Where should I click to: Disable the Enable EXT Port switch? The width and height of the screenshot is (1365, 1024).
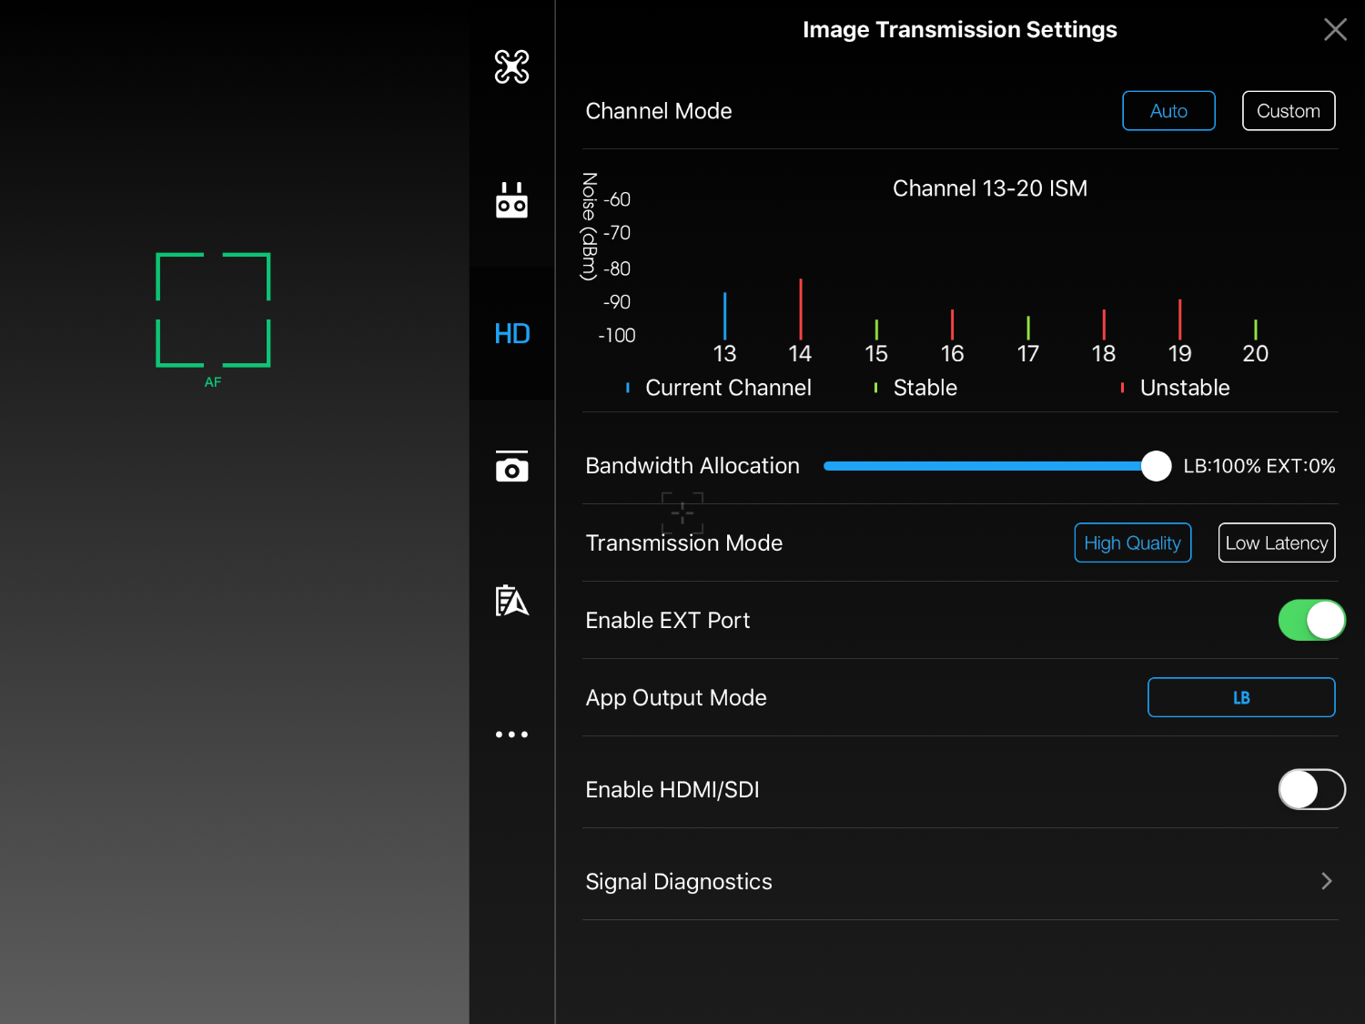pyautogui.click(x=1311, y=621)
